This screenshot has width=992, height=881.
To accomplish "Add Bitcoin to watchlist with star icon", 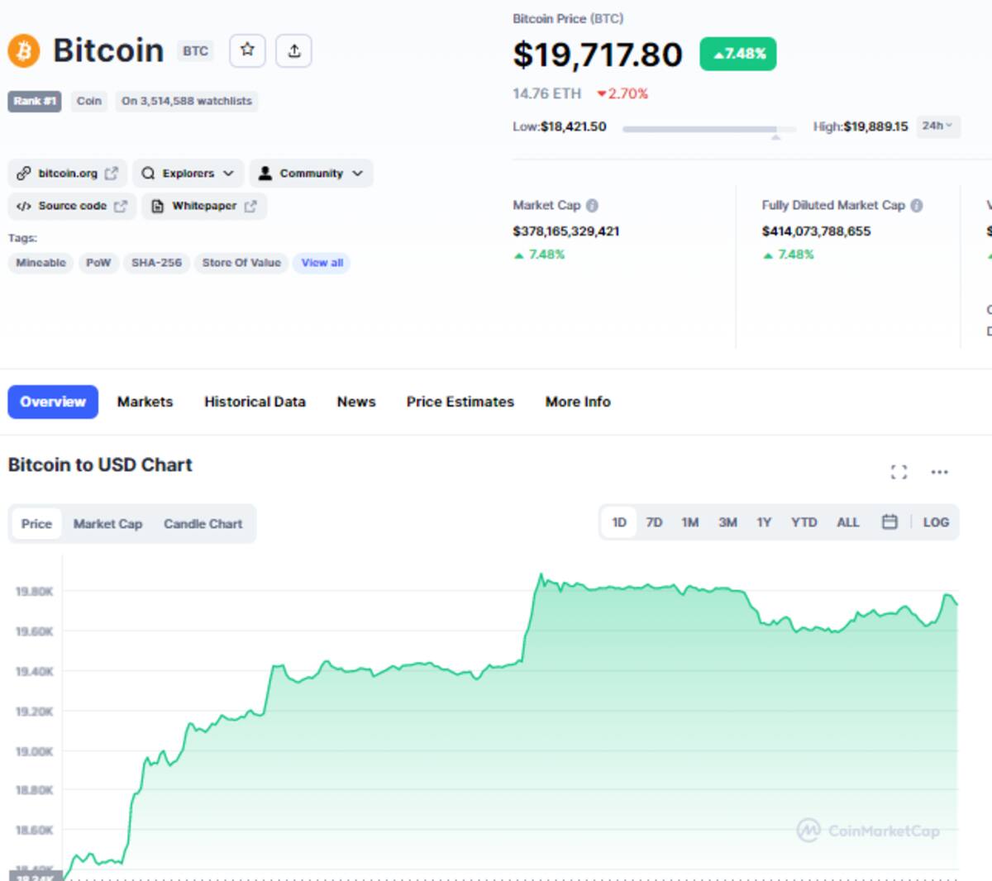I will tap(247, 50).
